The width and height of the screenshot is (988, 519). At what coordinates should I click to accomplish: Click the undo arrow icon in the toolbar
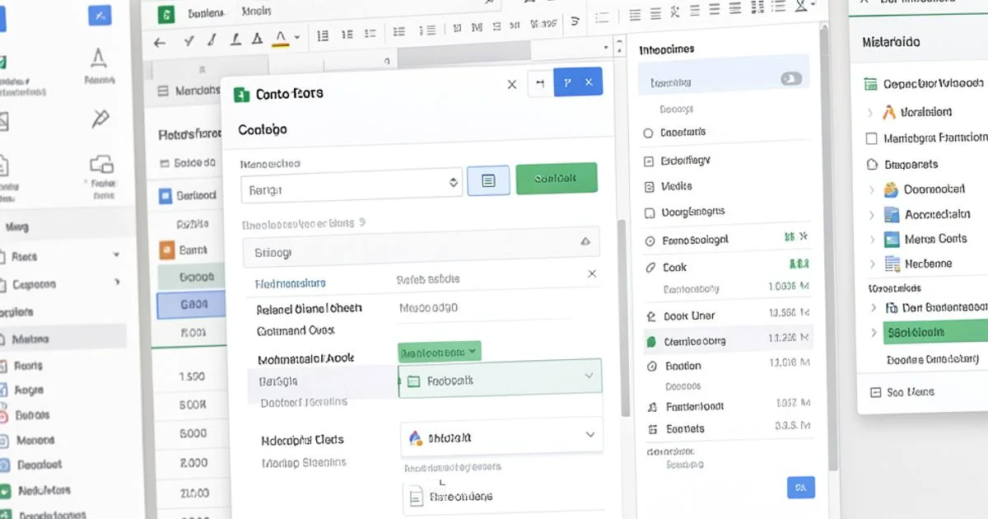158,42
